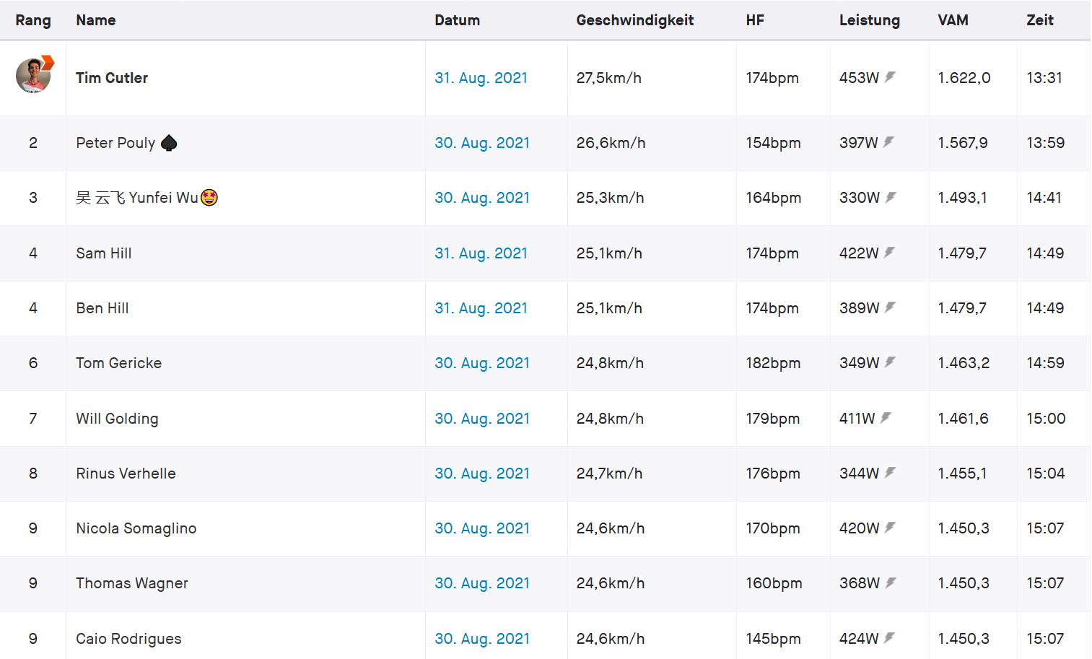Open Caio Rodrigues' activity date link
The height and width of the screenshot is (659, 1092).
click(481, 639)
